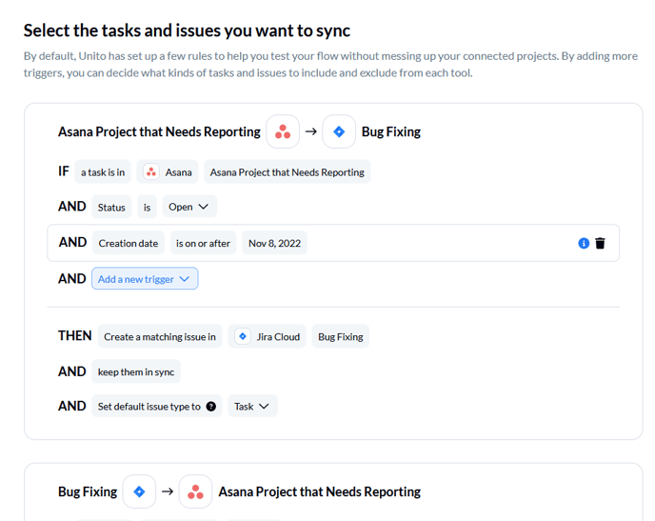Screen dimensions: 655x521
Task: Click the question mark help icon for default issue type
Action: click(x=211, y=406)
